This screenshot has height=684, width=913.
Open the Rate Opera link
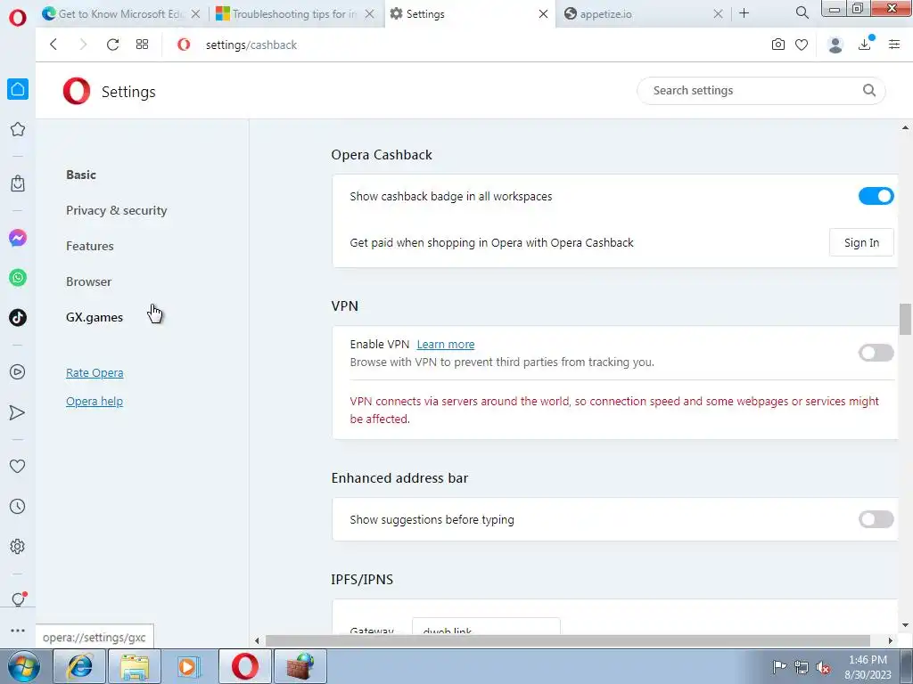click(95, 373)
